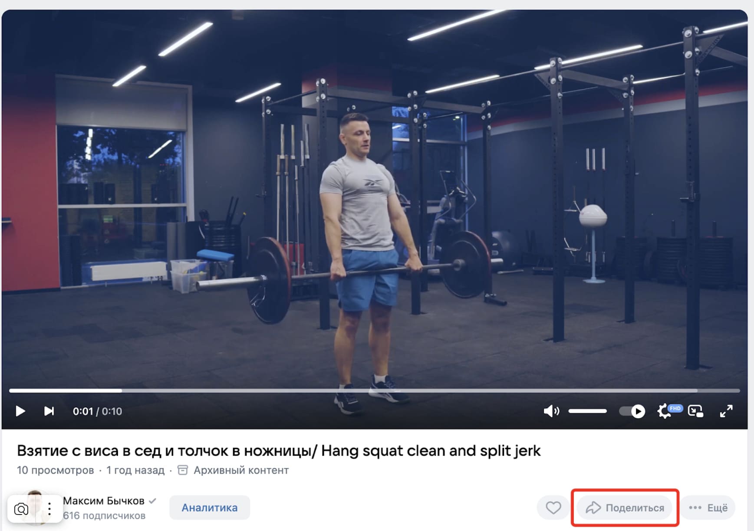Open Максим Бычков's profile
Image resolution: width=754 pixels, height=531 pixels.
[104, 501]
